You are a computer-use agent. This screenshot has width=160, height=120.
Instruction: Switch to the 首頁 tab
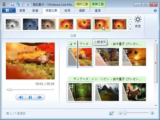(22, 11)
